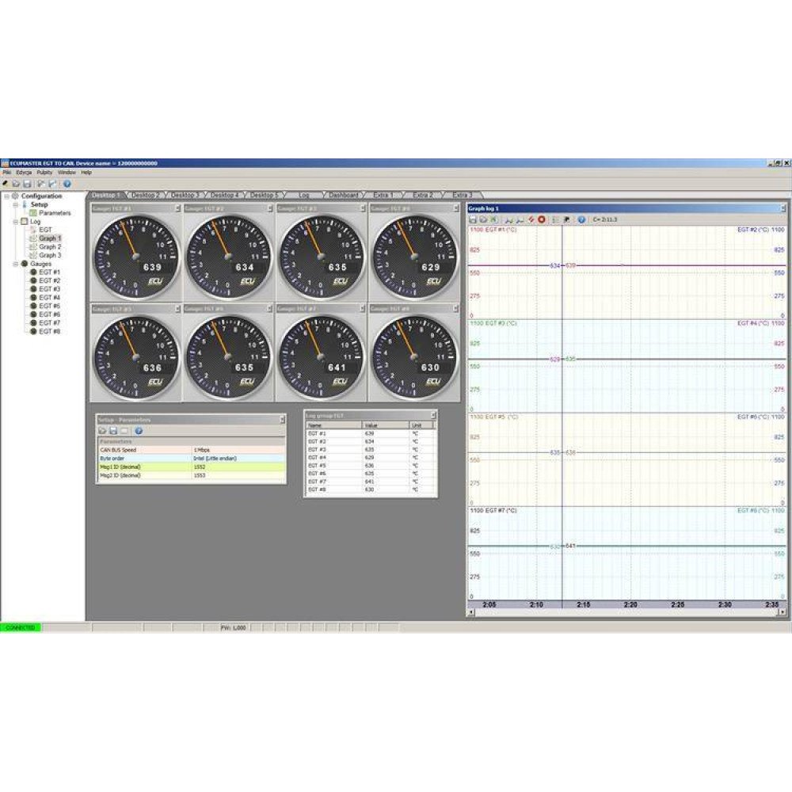Click save icon in Setup Parameters panel
The width and height of the screenshot is (792, 792).
[x=113, y=430]
